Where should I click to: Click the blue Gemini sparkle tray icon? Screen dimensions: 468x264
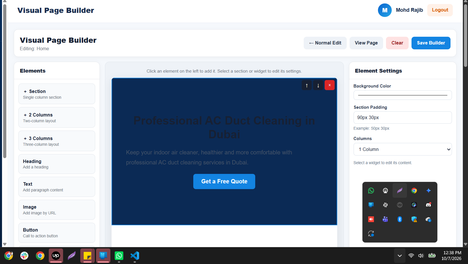(x=428, y=191)
